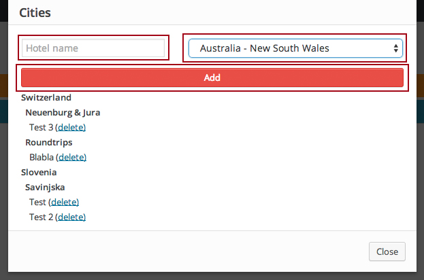The height and width of the screenshot is (280, 424).
Task: Close the Cities dialog
Action: click(387, 251)
